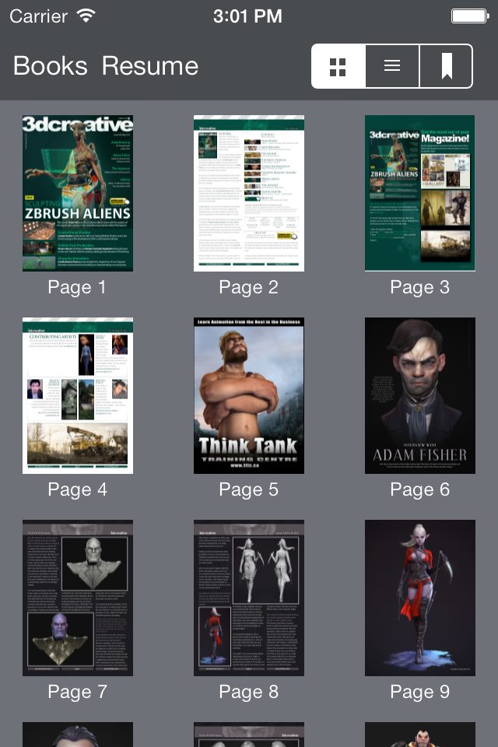
Task: Tap the battery indicator
Action: coord(470,16)
